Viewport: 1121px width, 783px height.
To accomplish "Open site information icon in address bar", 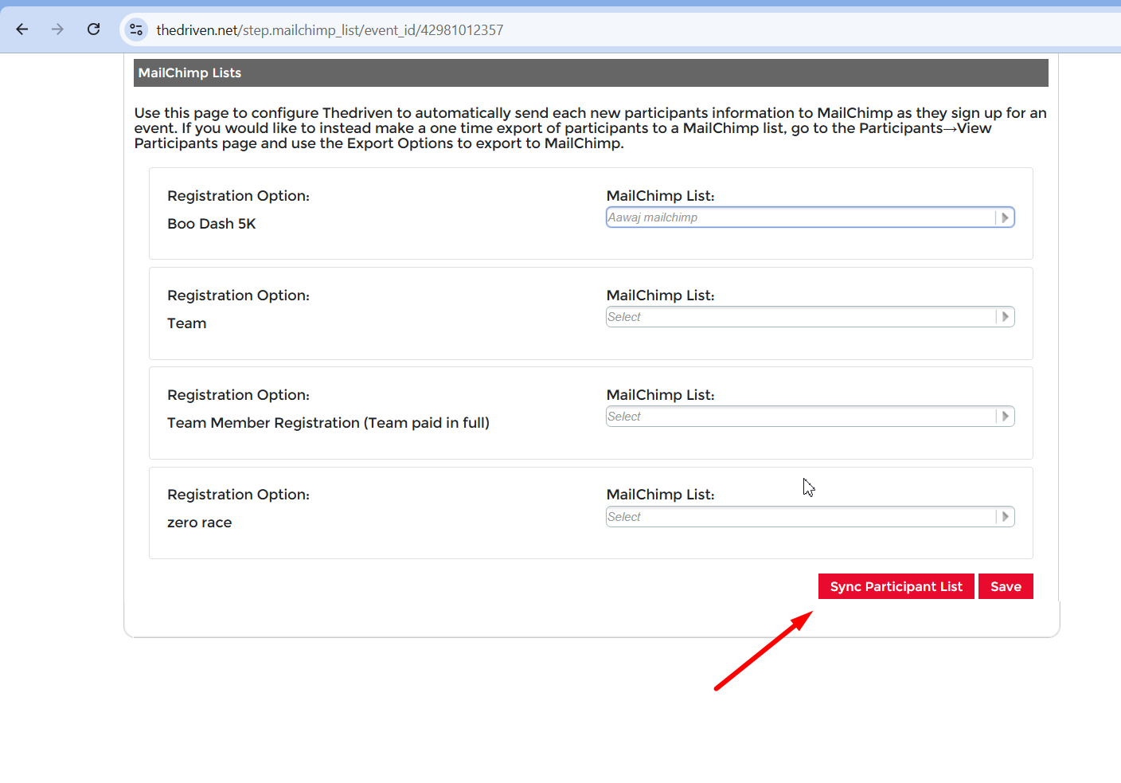I will click(x=136, y=29).
